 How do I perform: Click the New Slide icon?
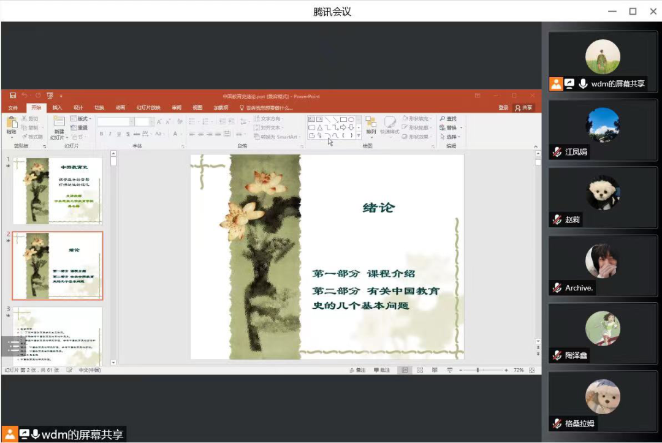[59, 126]
